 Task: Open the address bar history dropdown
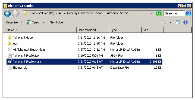[152, 13]
